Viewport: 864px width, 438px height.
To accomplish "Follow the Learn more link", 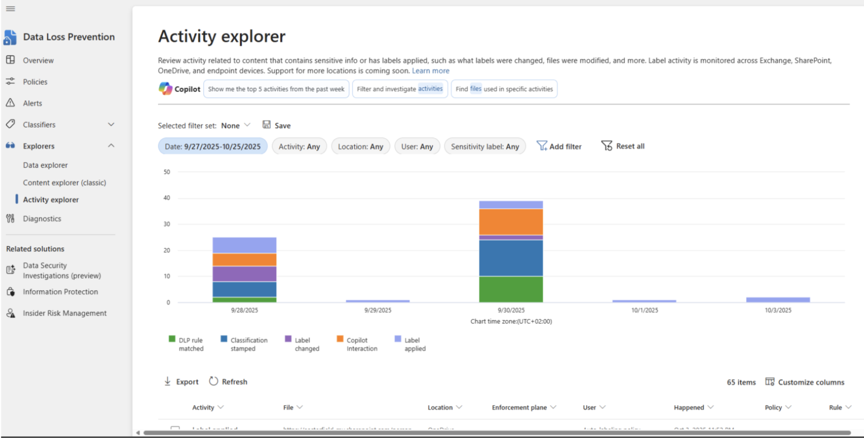I will click(431, 71).
